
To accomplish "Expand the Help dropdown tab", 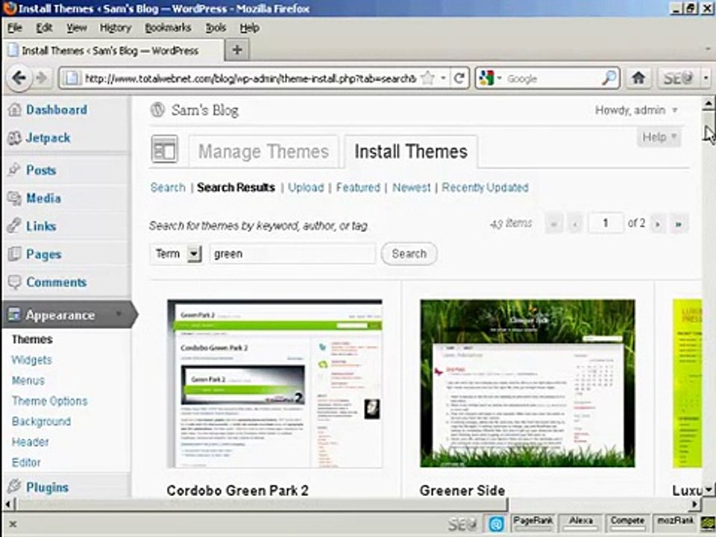I will [659, 137].
